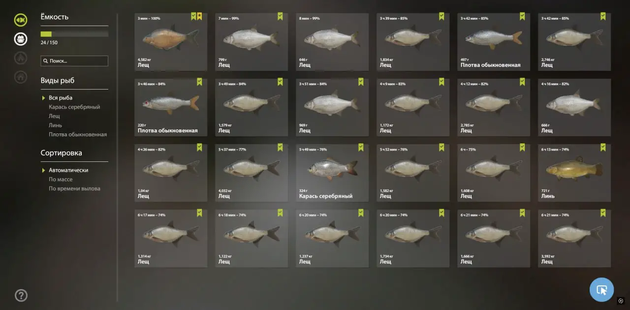Click the help question mark icon
This screenshot has height=310, width=630.
coord(21,295)
